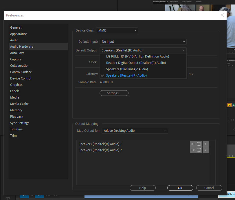Open the Media Cache preferences category
235x200 pixels.
[19, 104]
